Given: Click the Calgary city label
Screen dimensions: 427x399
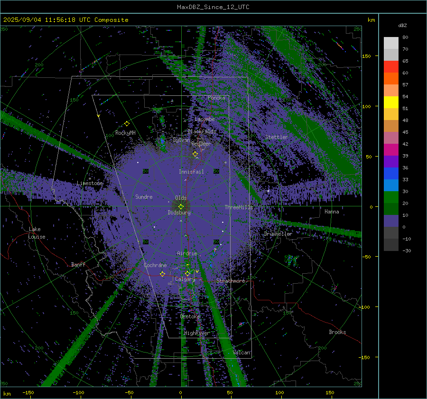Looking at the screenshot, I should click(x=185, y=279).
